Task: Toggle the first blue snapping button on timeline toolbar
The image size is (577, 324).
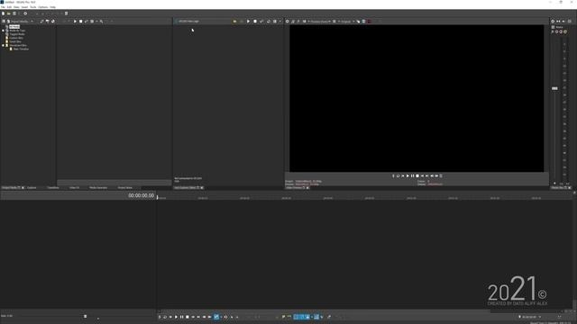Action: point(296,317)
